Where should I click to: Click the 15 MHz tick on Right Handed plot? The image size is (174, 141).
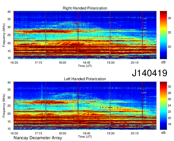9,51
